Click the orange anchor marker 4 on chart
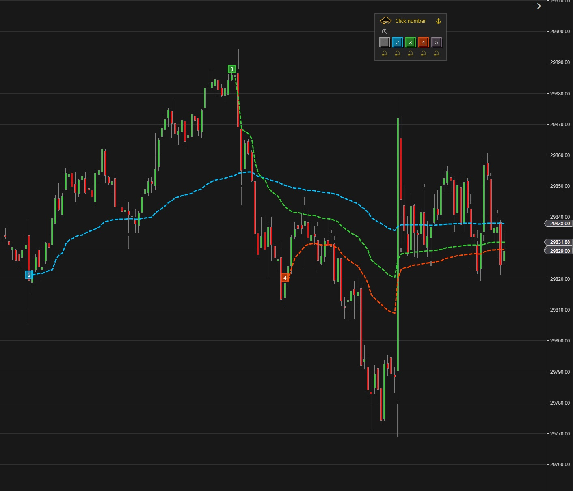Viewport: 573px width, 491px height. tap(285, 278)
